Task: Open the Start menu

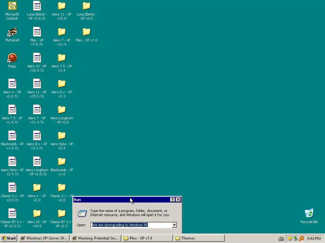Action: [9, 238]
